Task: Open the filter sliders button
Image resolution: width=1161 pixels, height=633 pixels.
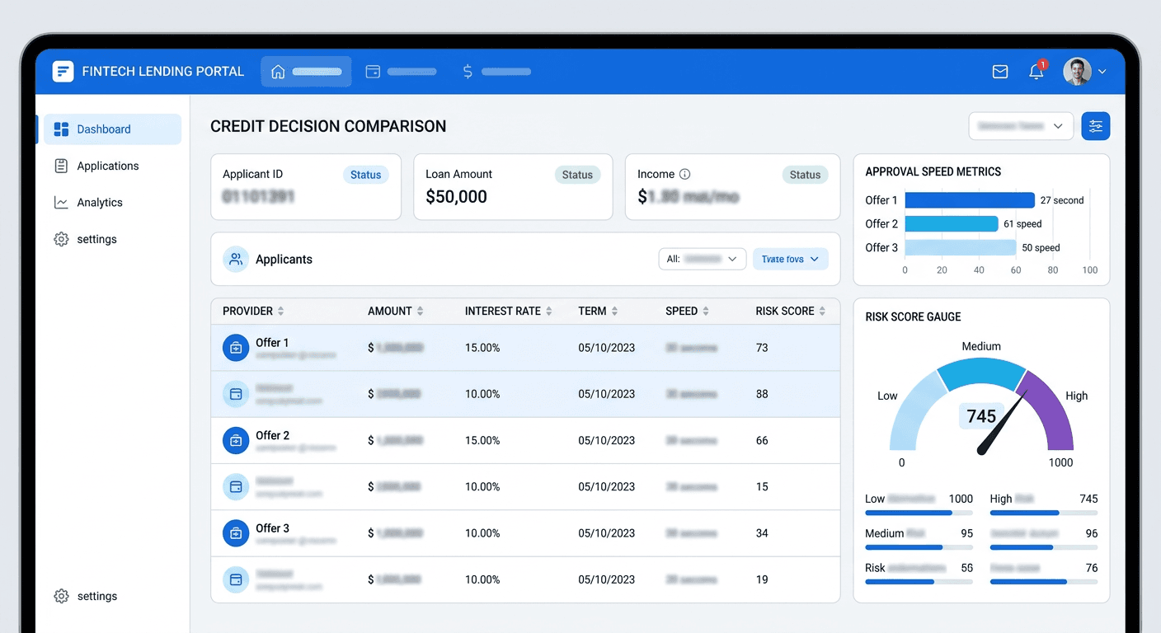Action: tap(1096, 126)
